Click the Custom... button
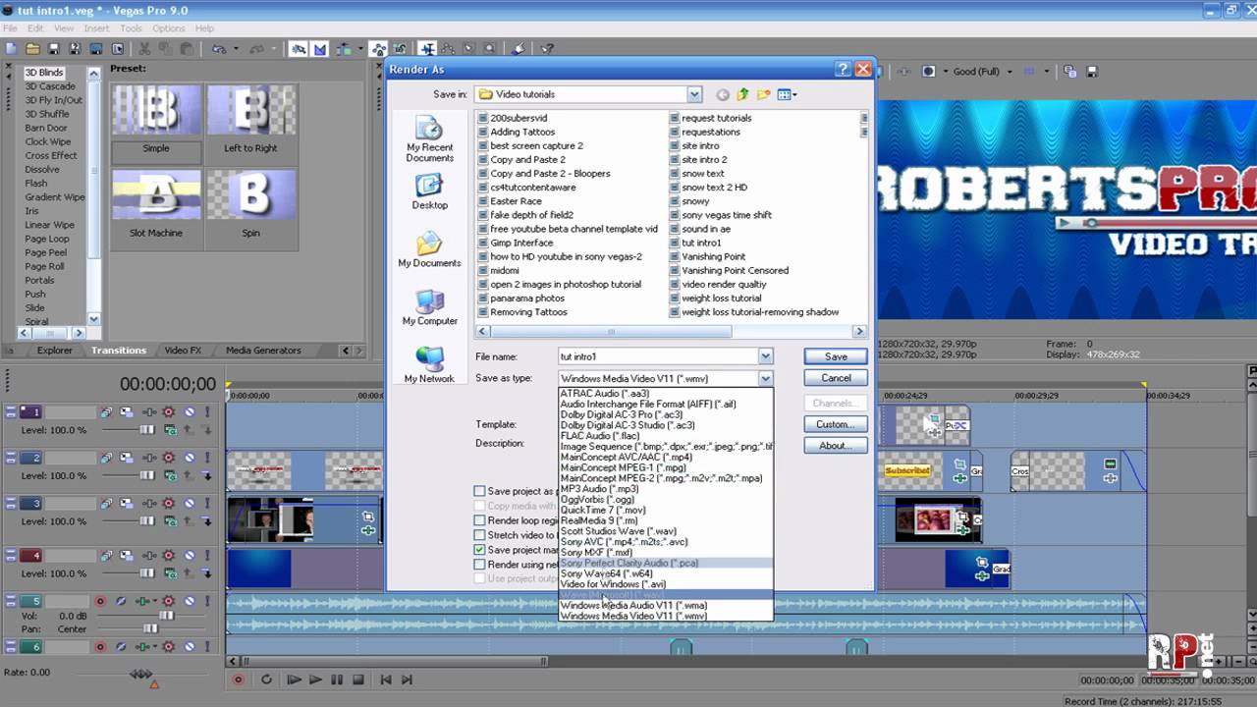Viewport: 1257px width, 707px height. 836,424
